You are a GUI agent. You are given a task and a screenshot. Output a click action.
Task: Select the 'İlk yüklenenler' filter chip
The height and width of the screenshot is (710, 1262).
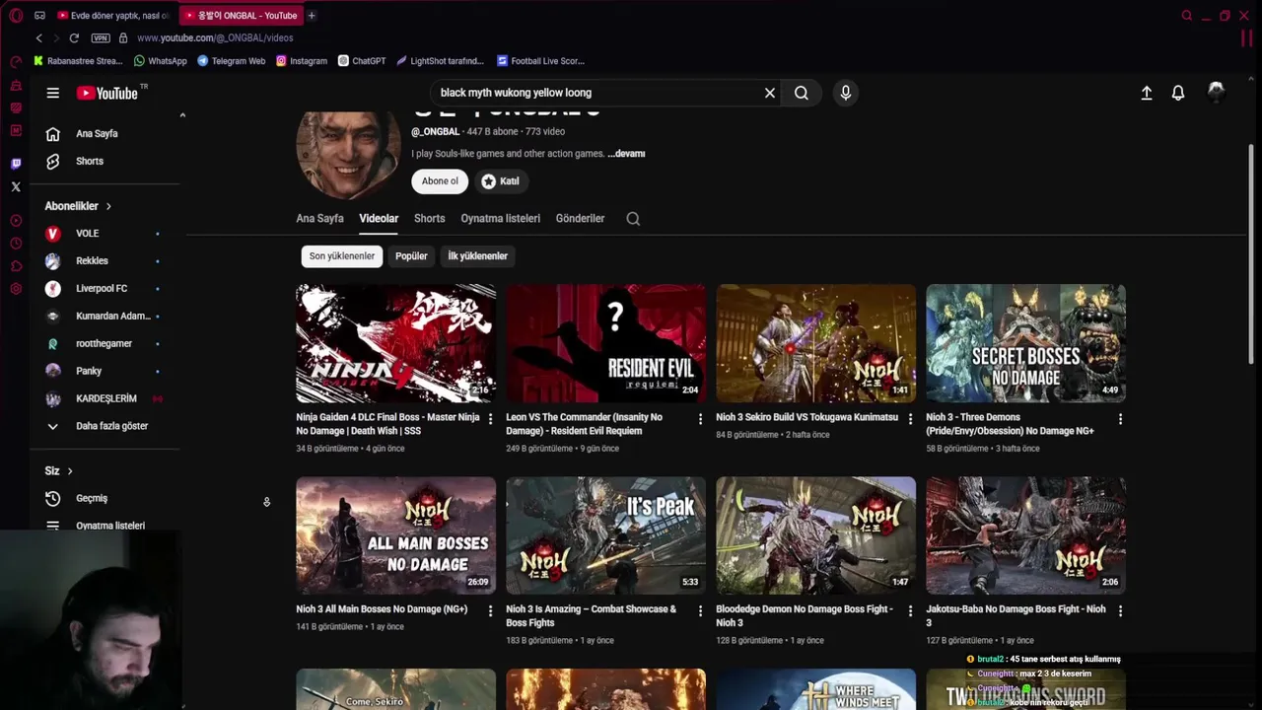pyautogui.click(x=477, y=256)
